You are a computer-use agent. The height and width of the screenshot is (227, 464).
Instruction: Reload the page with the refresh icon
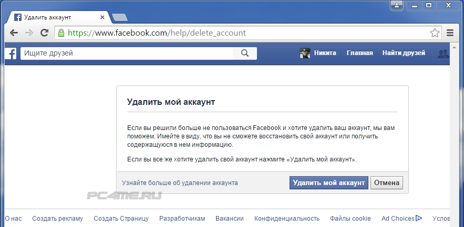[x=44, y=33]
